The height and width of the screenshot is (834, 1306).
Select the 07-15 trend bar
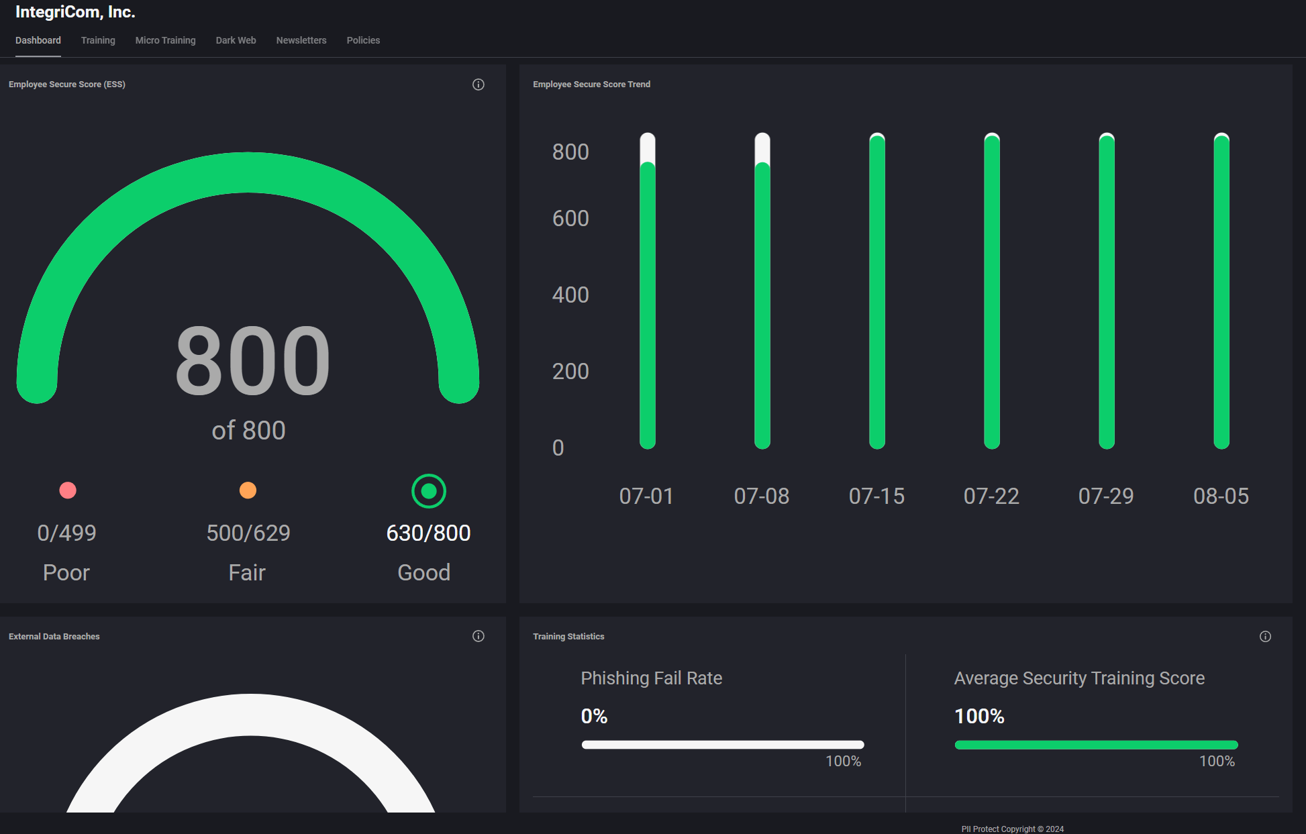pyautogui.click(x=877, y=291)
